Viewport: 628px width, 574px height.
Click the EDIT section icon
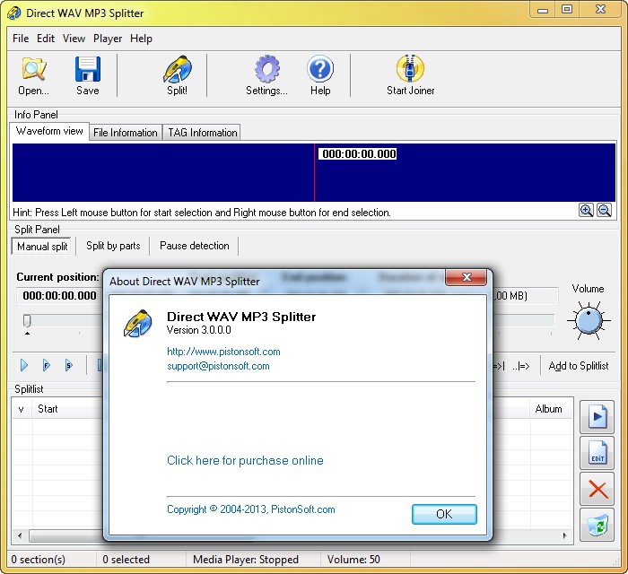point(597,453)
